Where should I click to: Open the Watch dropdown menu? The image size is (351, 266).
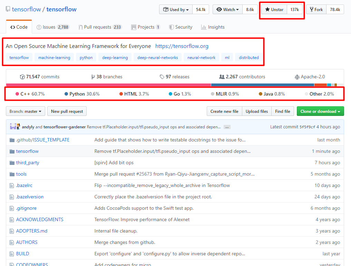pos(228,9)
